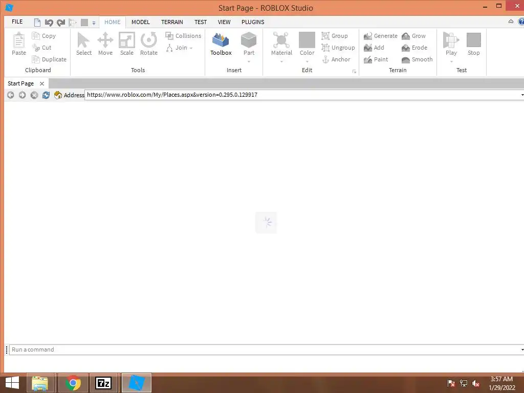Toggle Collisions in Tools group

[x=184, y=36]
